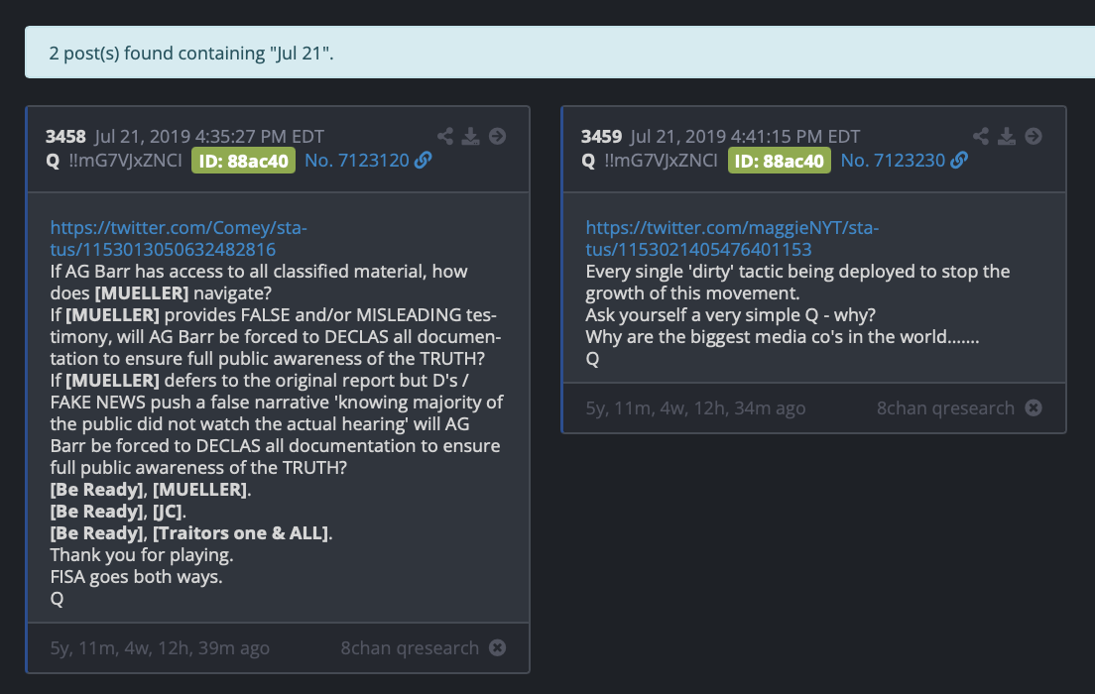The width and height of the screenshot is (1095, 694).
Task: Click tripcode !!mG7VJxZNCI on post 3458
Action: (x=125, y=161)
